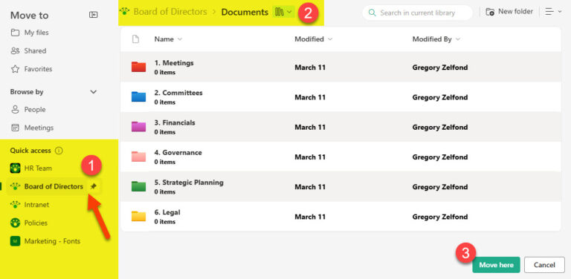Click the Documents breadcrumb

[x=245, y=12]
